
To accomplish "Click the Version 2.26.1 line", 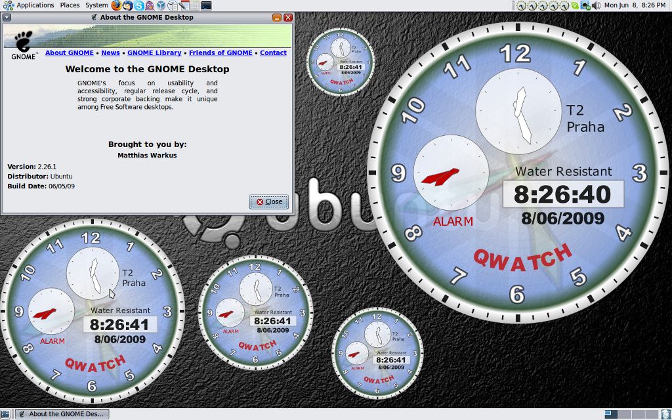I will [31, 167].
